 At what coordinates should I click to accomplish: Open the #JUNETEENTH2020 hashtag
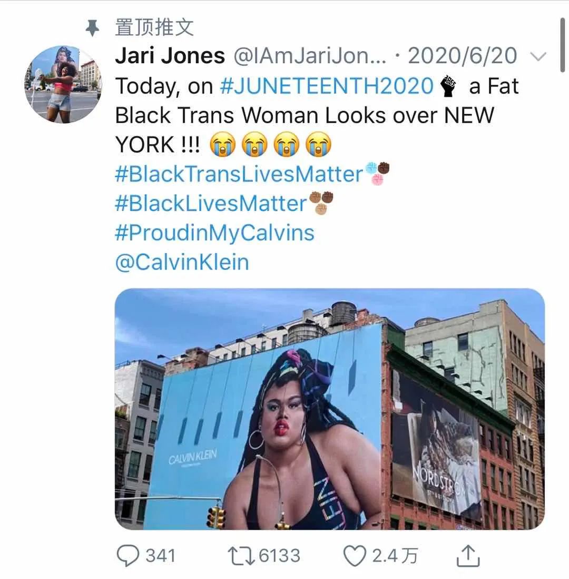tap(327, 86)
